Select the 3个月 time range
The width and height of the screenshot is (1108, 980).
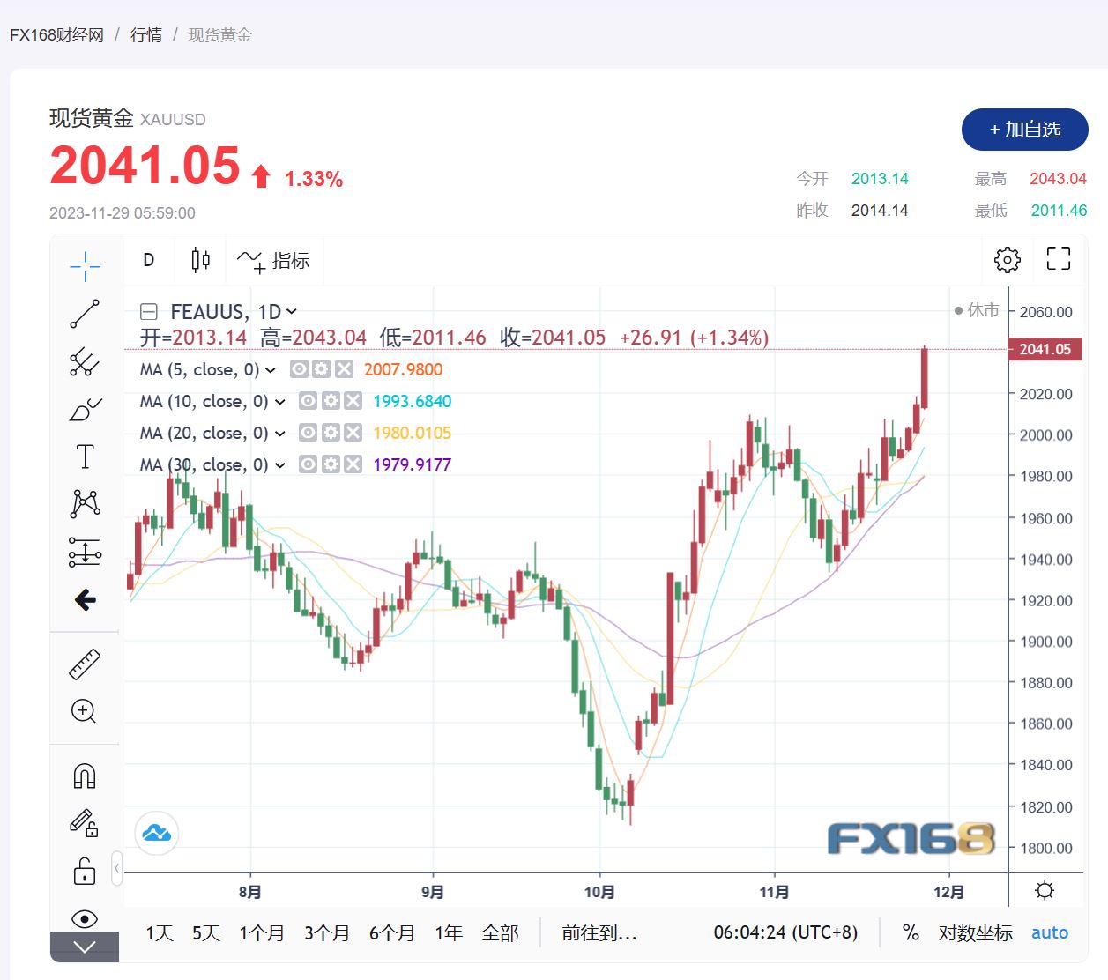(327, 932)
